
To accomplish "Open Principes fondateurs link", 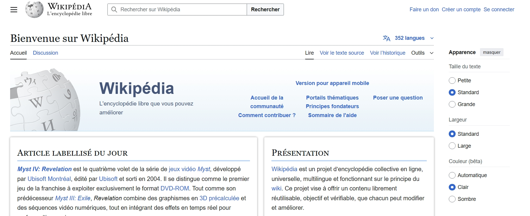I will pos(332,106).
